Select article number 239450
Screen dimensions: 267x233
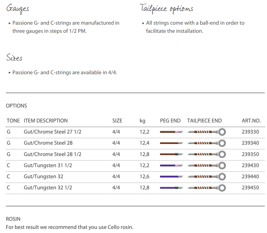[250, 187]
